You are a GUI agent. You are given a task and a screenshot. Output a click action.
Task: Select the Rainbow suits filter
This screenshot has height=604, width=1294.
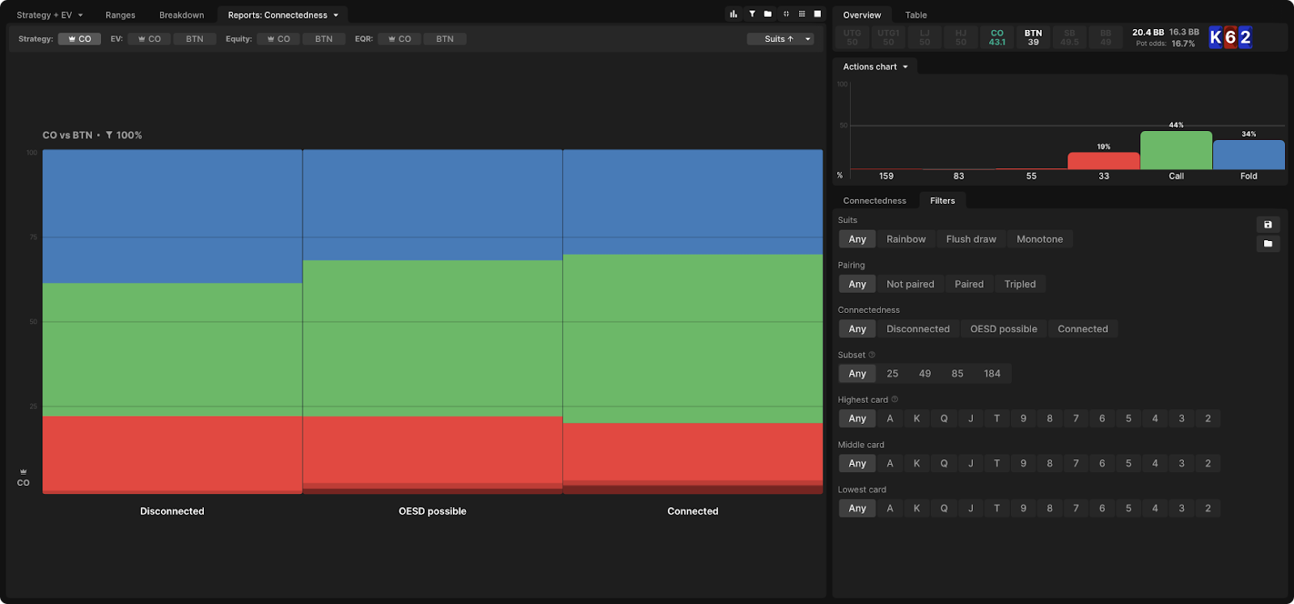(x=906, y=239)
